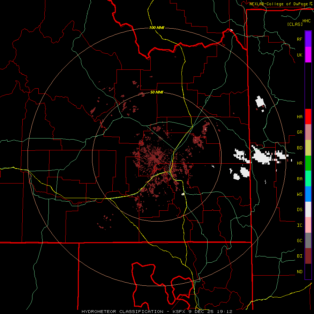Viewport: 314px width, 314px height.
Task: Select the IC pink legend swatch
Action: click(x=308, y=225)
